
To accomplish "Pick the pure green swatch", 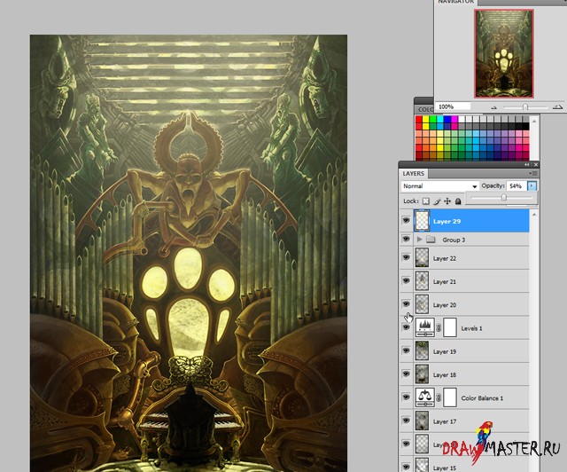I will [x=433, y=119].
